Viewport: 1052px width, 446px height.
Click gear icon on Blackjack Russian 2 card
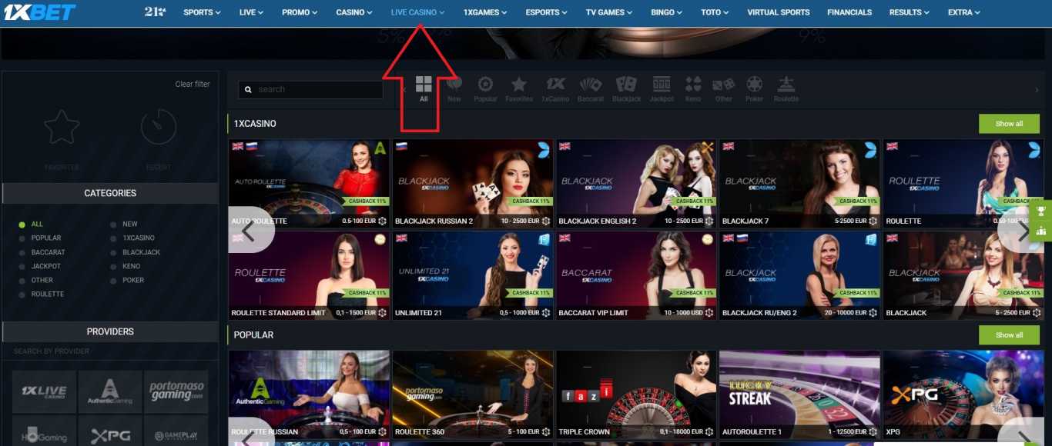pos(546,221)
